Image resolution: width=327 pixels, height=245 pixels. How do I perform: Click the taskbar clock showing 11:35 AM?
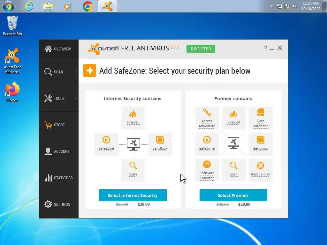(x=311, y=6)
